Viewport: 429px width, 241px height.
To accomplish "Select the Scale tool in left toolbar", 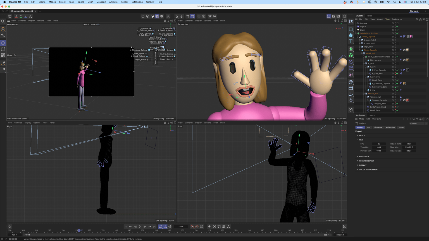I will pos(3,55).
